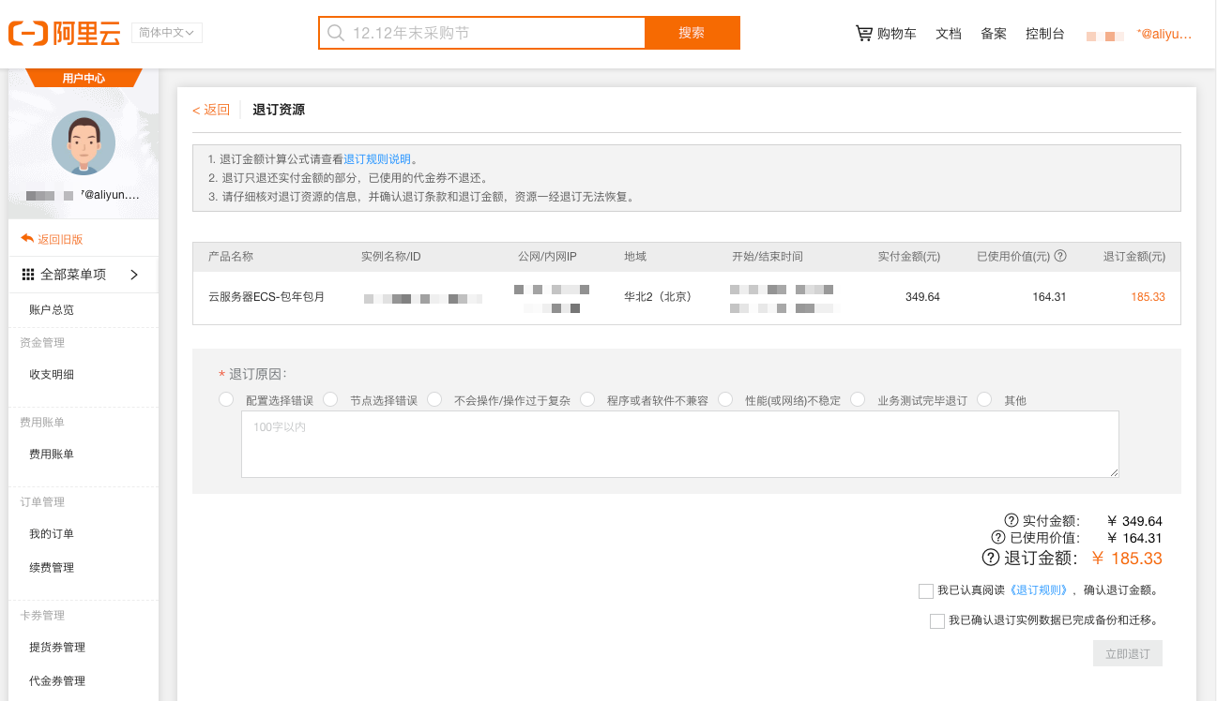The image size is (1217, 701).
Task: Select 配置选择错误 reason radio
Action: (225, 399)
